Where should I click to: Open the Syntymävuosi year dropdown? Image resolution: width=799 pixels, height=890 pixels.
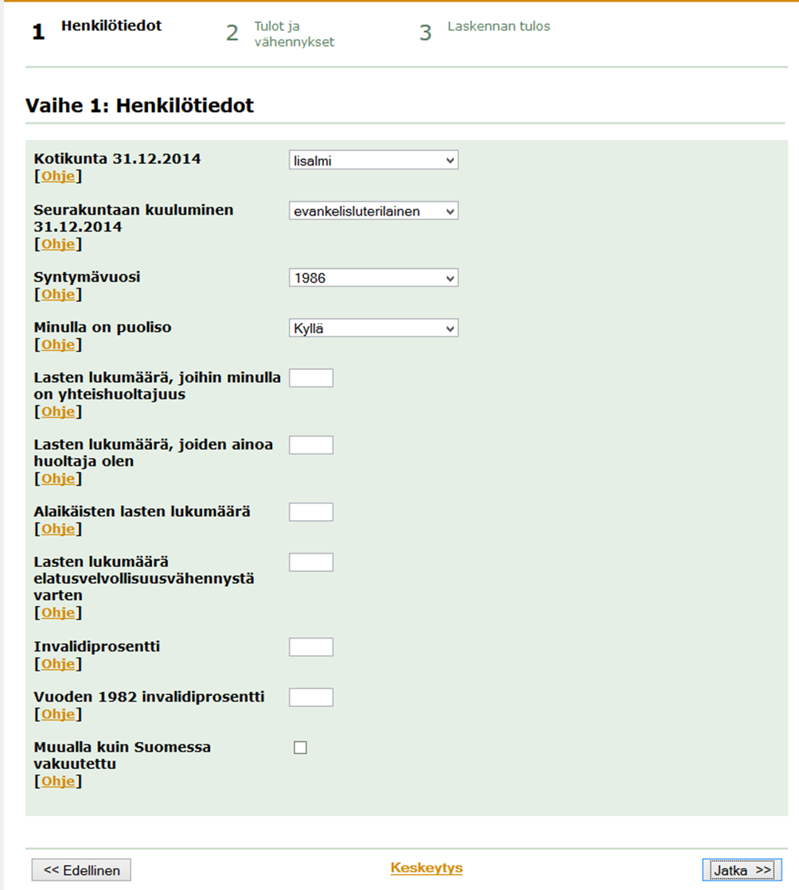[x=373, y=278]
